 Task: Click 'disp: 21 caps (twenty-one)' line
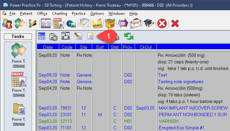tap(183, 62)
